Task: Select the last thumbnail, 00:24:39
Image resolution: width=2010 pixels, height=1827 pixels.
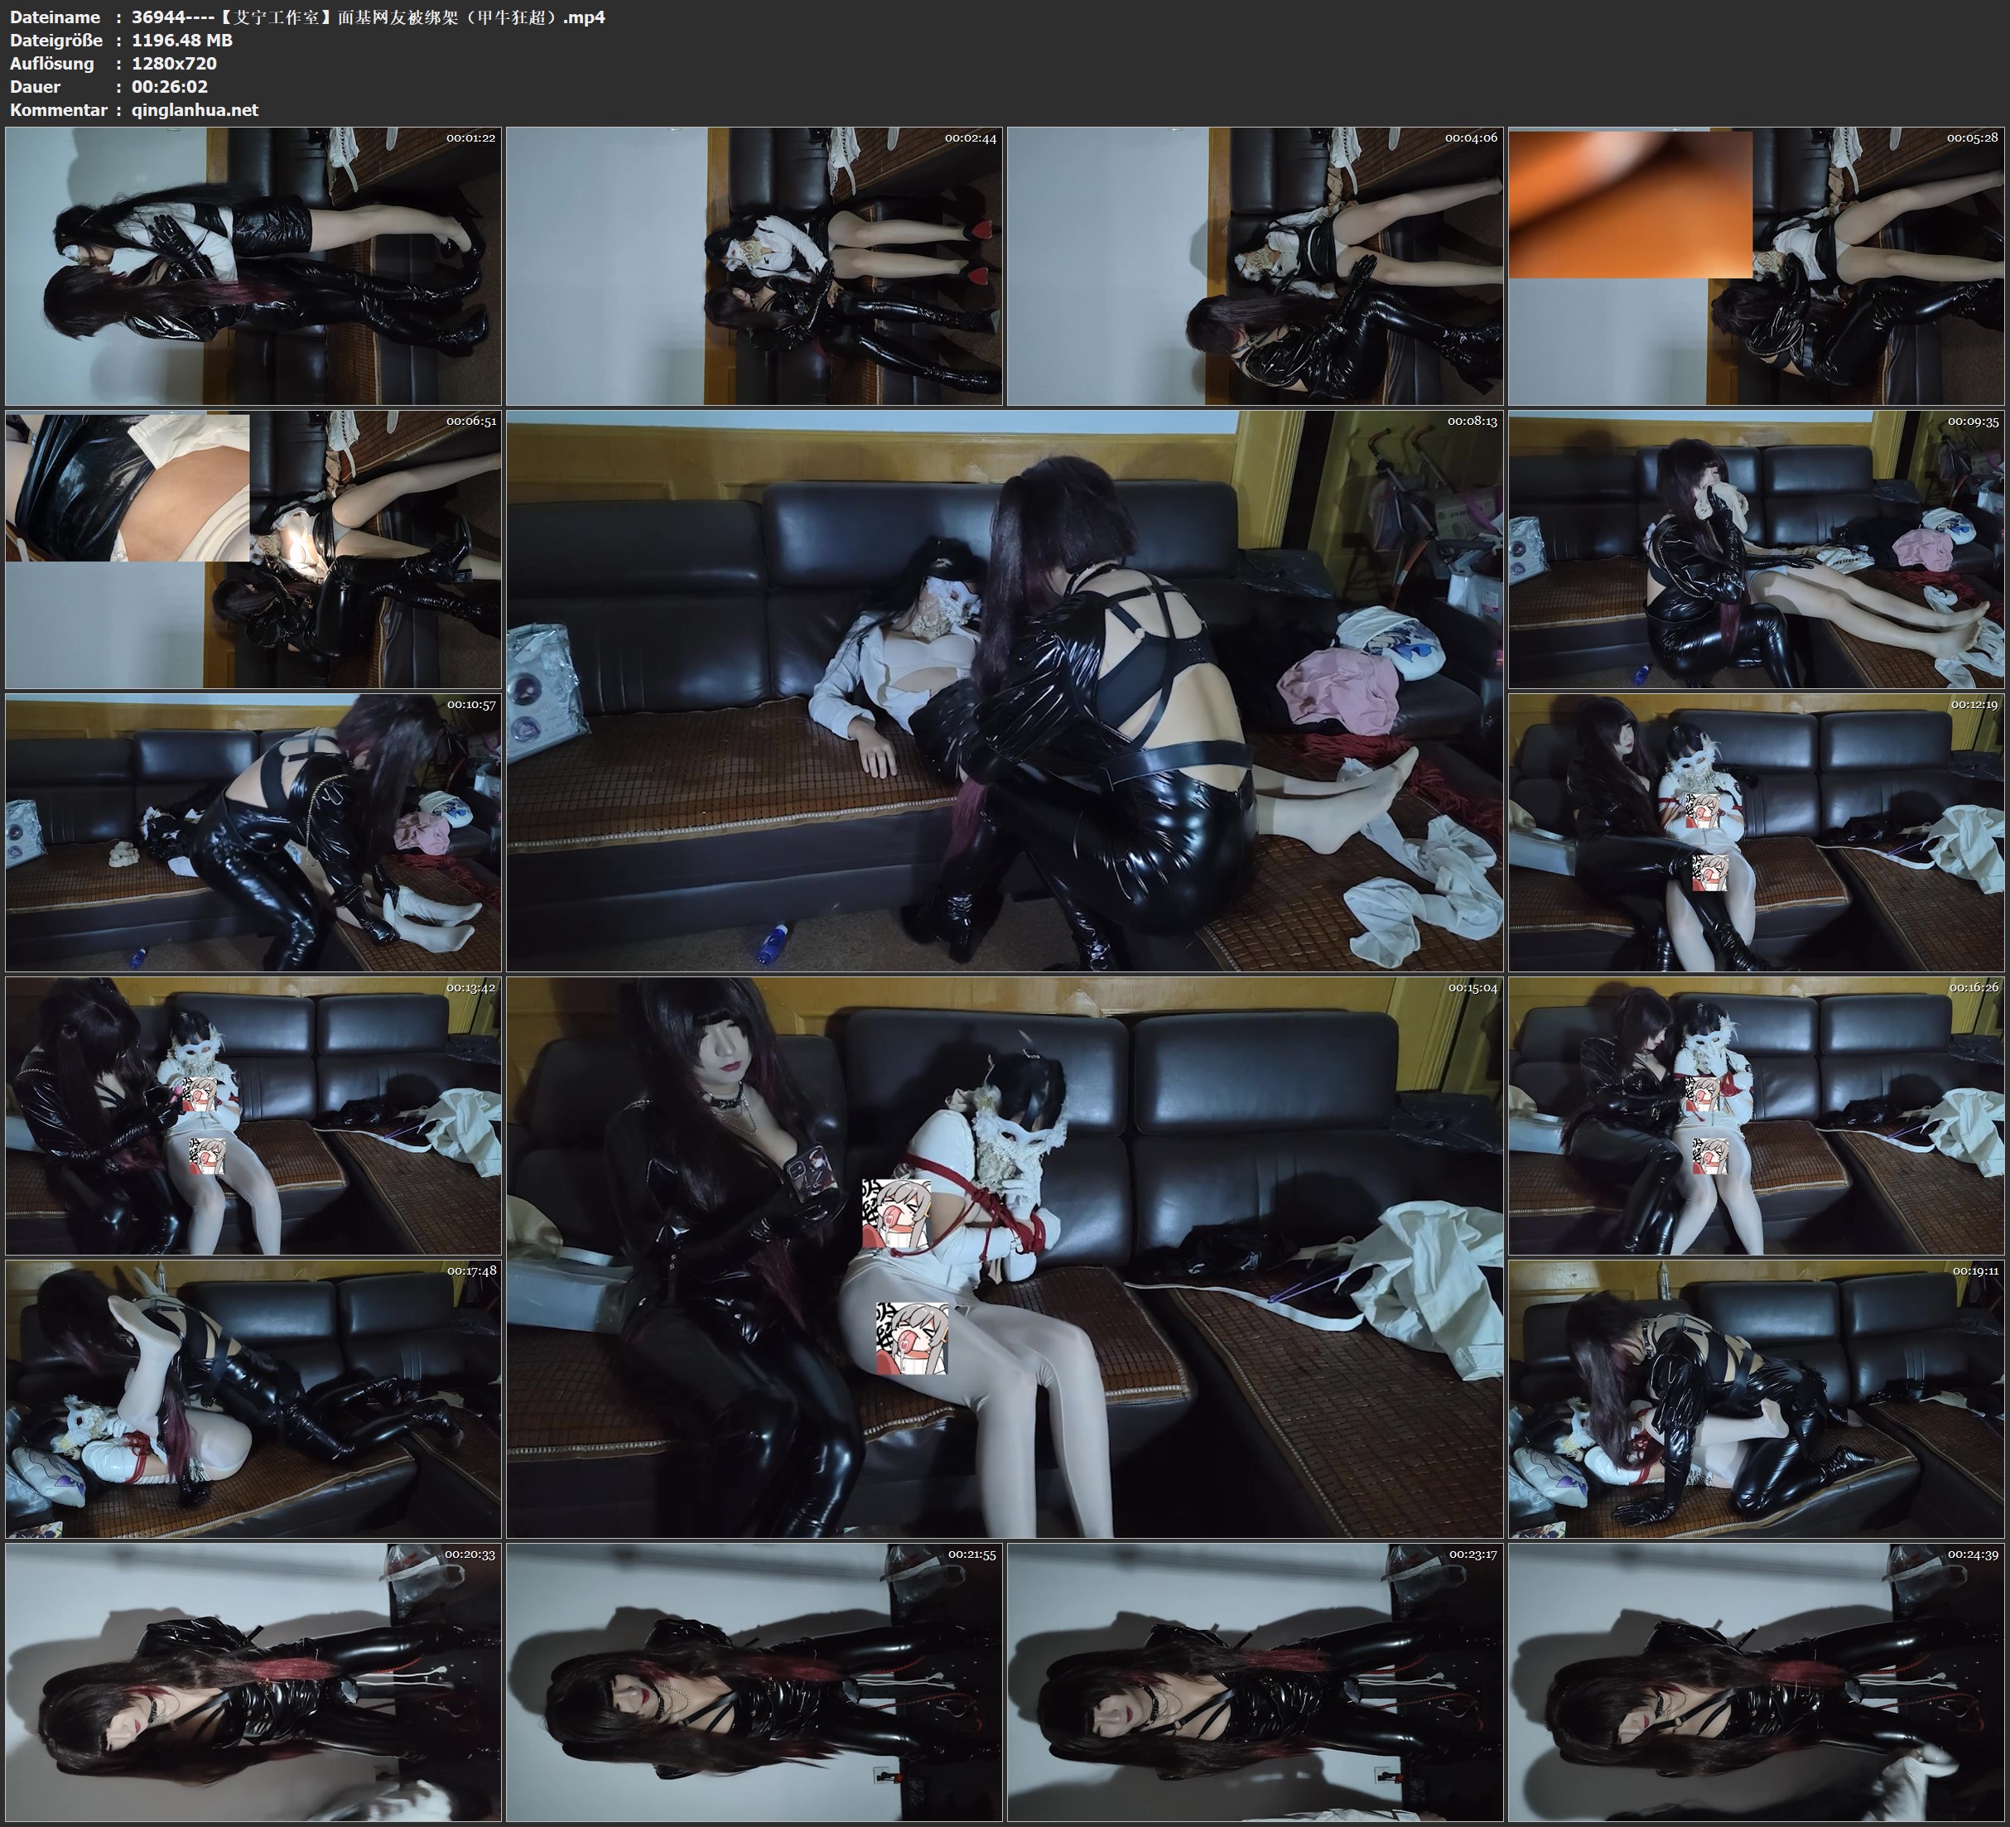Action: tap(1756, 1681)
